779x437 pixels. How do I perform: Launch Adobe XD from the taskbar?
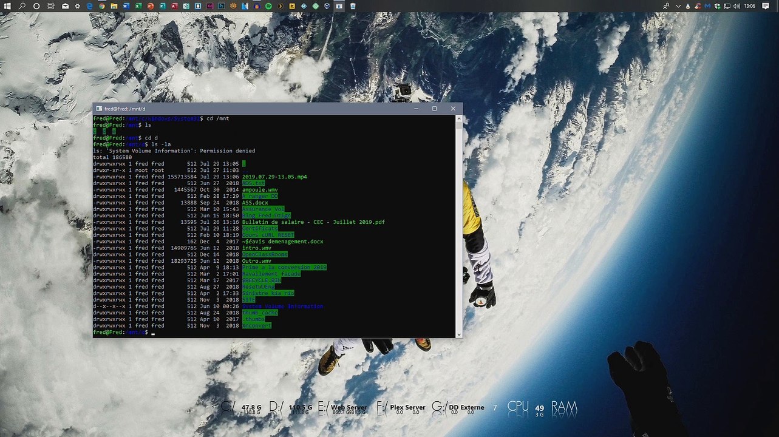(210, 6)
